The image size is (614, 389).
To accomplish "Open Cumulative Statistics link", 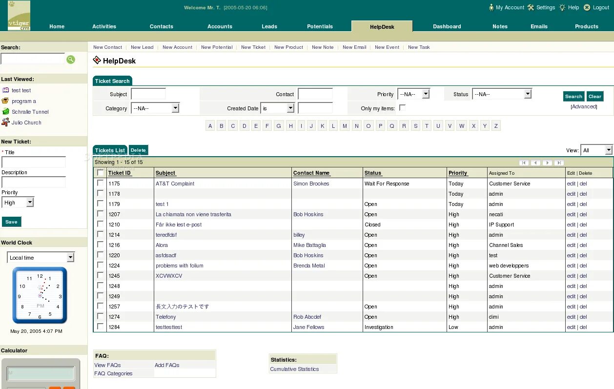I will [294, 369].
